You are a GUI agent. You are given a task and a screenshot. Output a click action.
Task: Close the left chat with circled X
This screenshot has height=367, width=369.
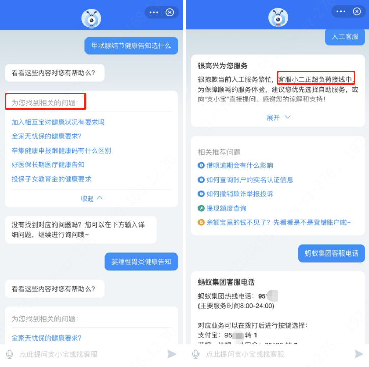[x=169, y=12]
